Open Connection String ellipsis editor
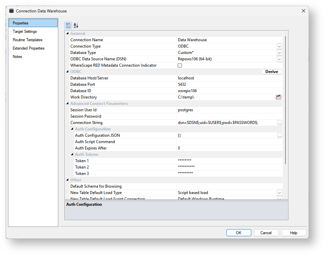Viewport: 325px width, 255px height. click(x=279, y=123)
